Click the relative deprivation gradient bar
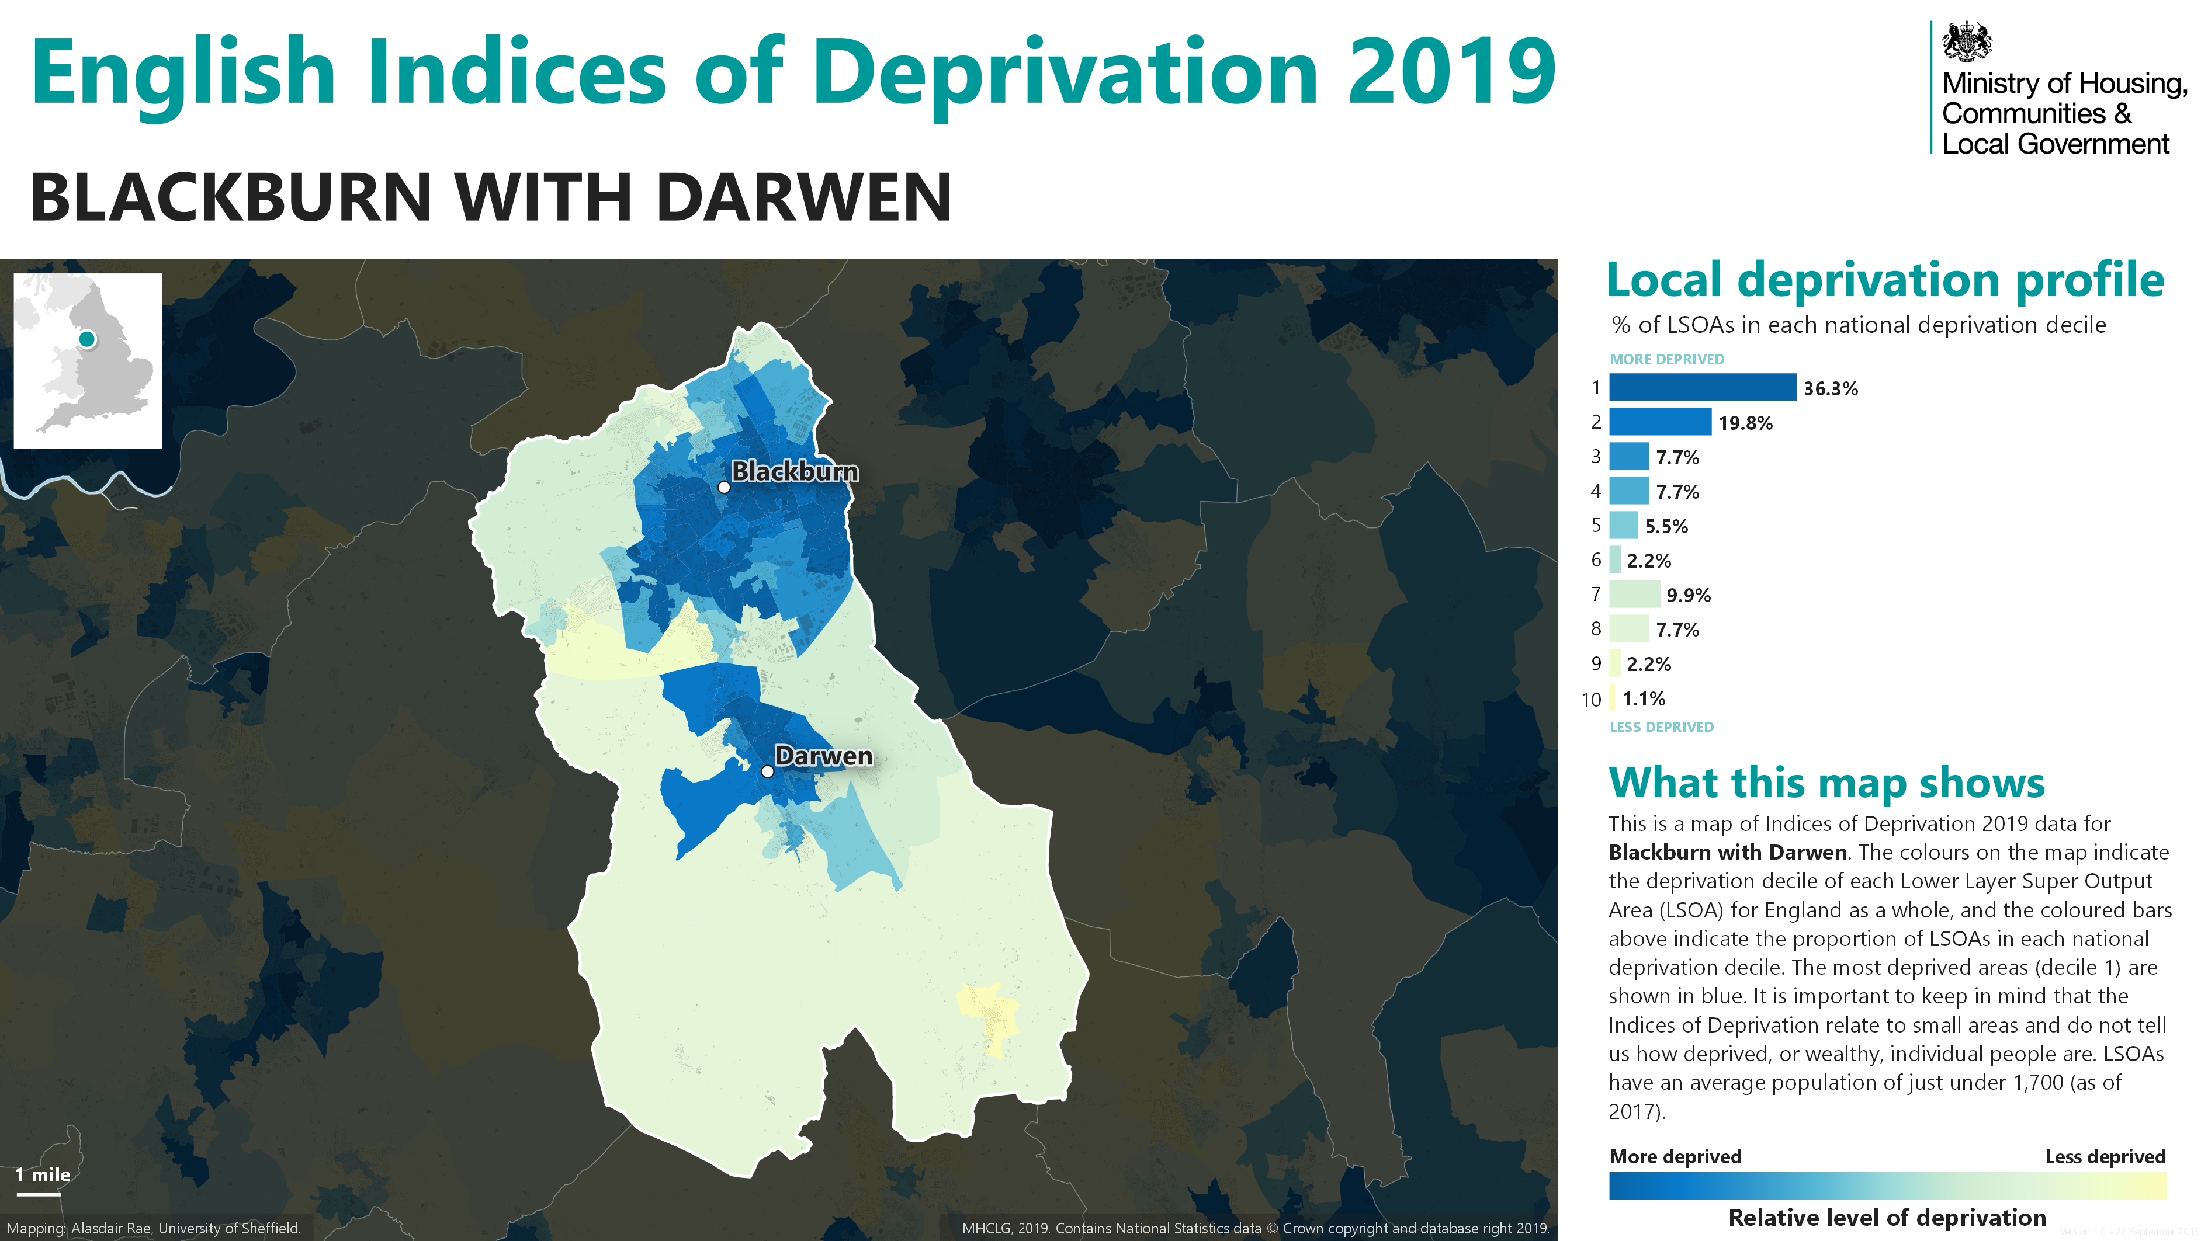 coord(1887,1186)
